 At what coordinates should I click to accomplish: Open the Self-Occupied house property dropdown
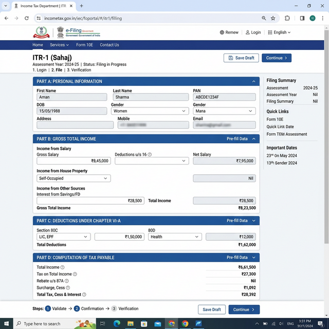click(x=74, y=178)
